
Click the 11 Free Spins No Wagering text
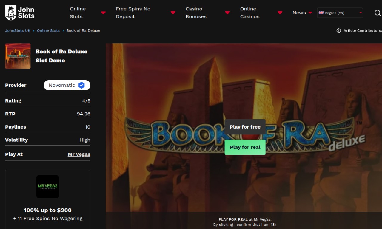point(48,219)
